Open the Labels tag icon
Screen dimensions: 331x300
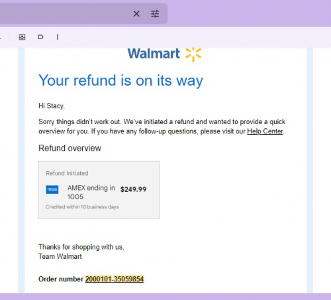[40, 37]
